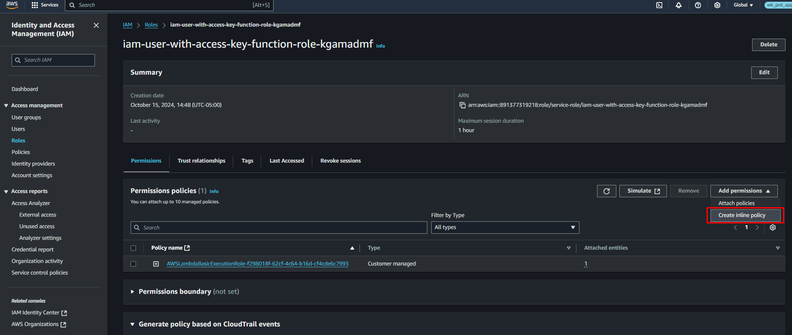Click the disabled Remove button
The height and width of the screenshot is (335, 792).
click(x=688, y=191)
